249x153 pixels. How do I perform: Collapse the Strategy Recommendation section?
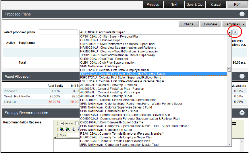click(242, 113)
